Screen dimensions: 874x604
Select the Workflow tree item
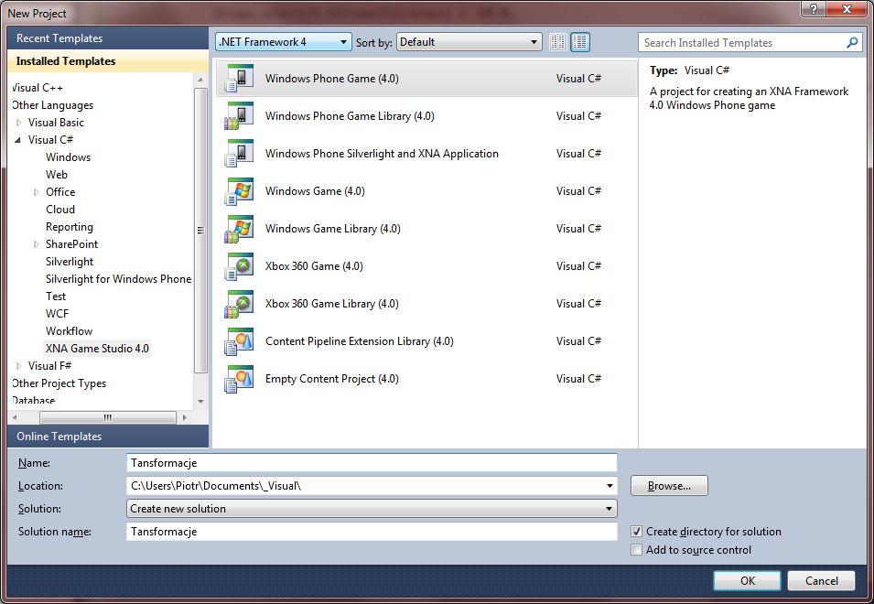70,331
